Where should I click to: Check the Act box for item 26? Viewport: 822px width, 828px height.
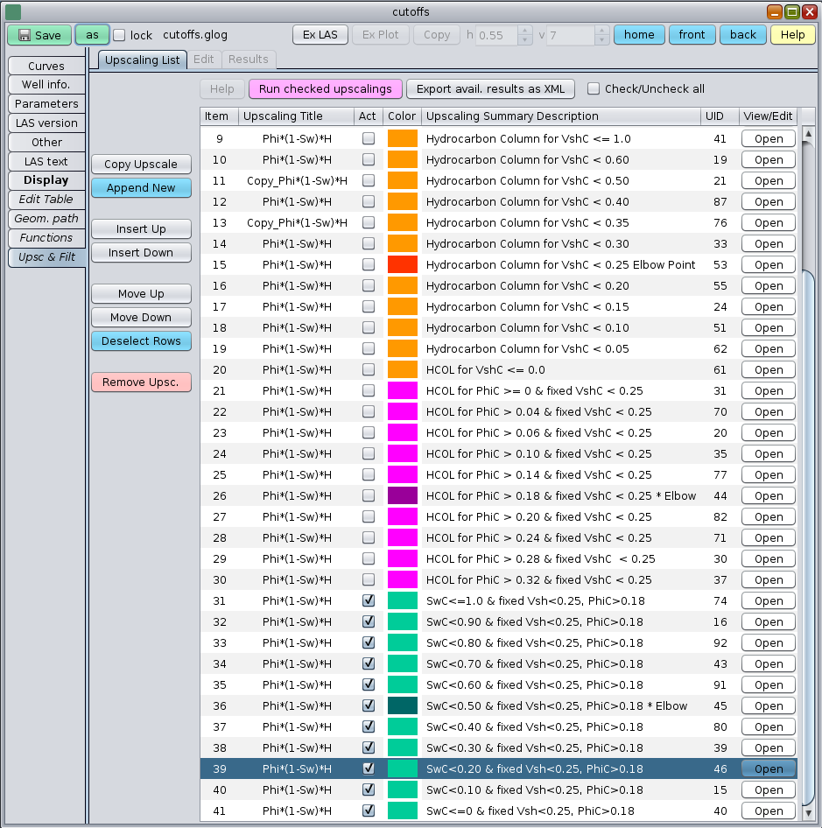tap(369, 496)
